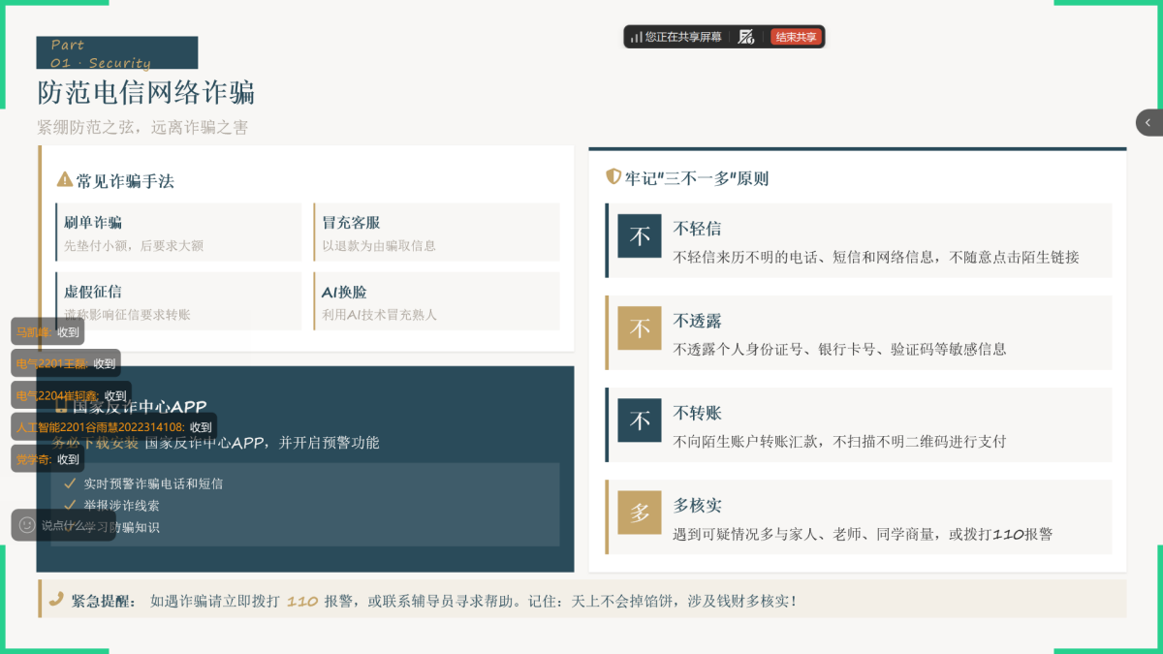The image size is (1163, 654).
Task: Click the shield icon beside 牢记三不一多原则
Action: pos(613,177)
